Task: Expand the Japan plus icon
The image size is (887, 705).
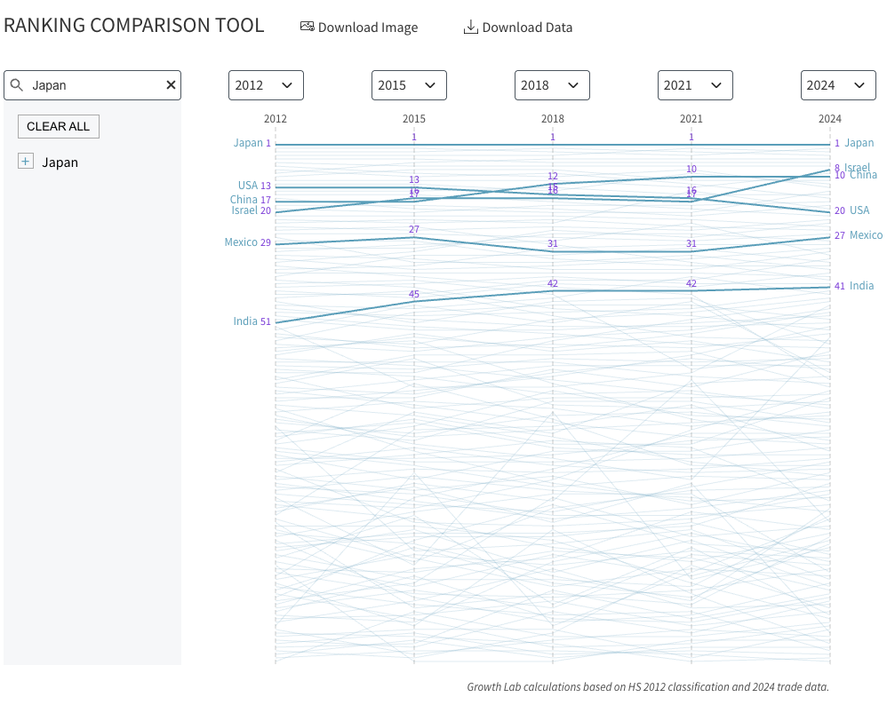Action: point(26,162)
